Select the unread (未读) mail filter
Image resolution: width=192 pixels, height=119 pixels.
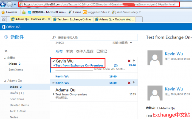pyautogui.click(x=69, y=51)
